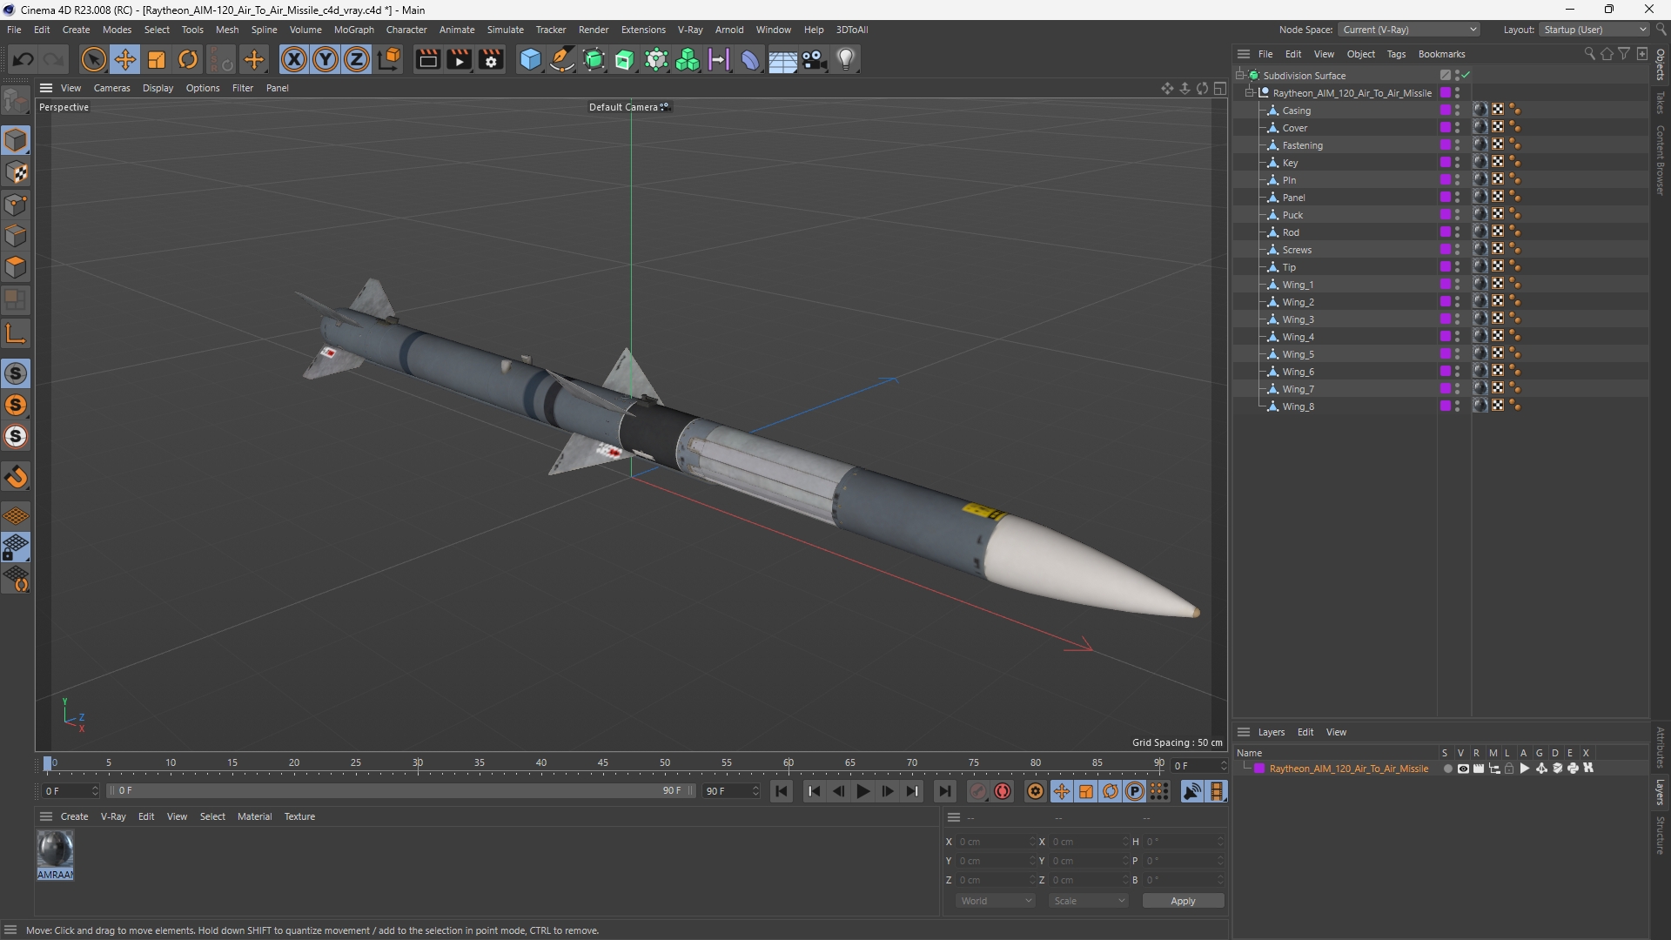1671x940 pixels.
Task: Add a Cube primitive object
Action: pyautogui.click(x=530, y=59)
